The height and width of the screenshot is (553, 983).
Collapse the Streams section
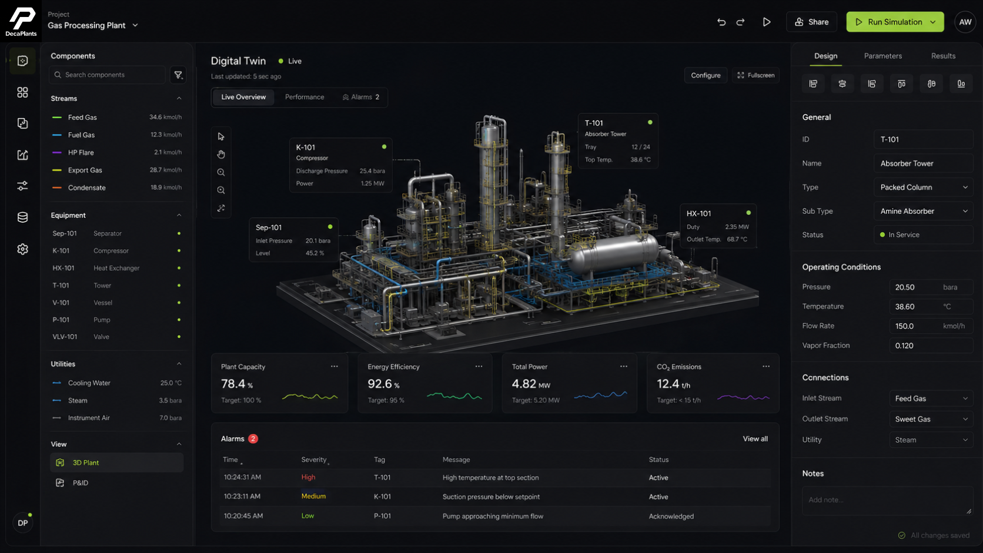179,98
